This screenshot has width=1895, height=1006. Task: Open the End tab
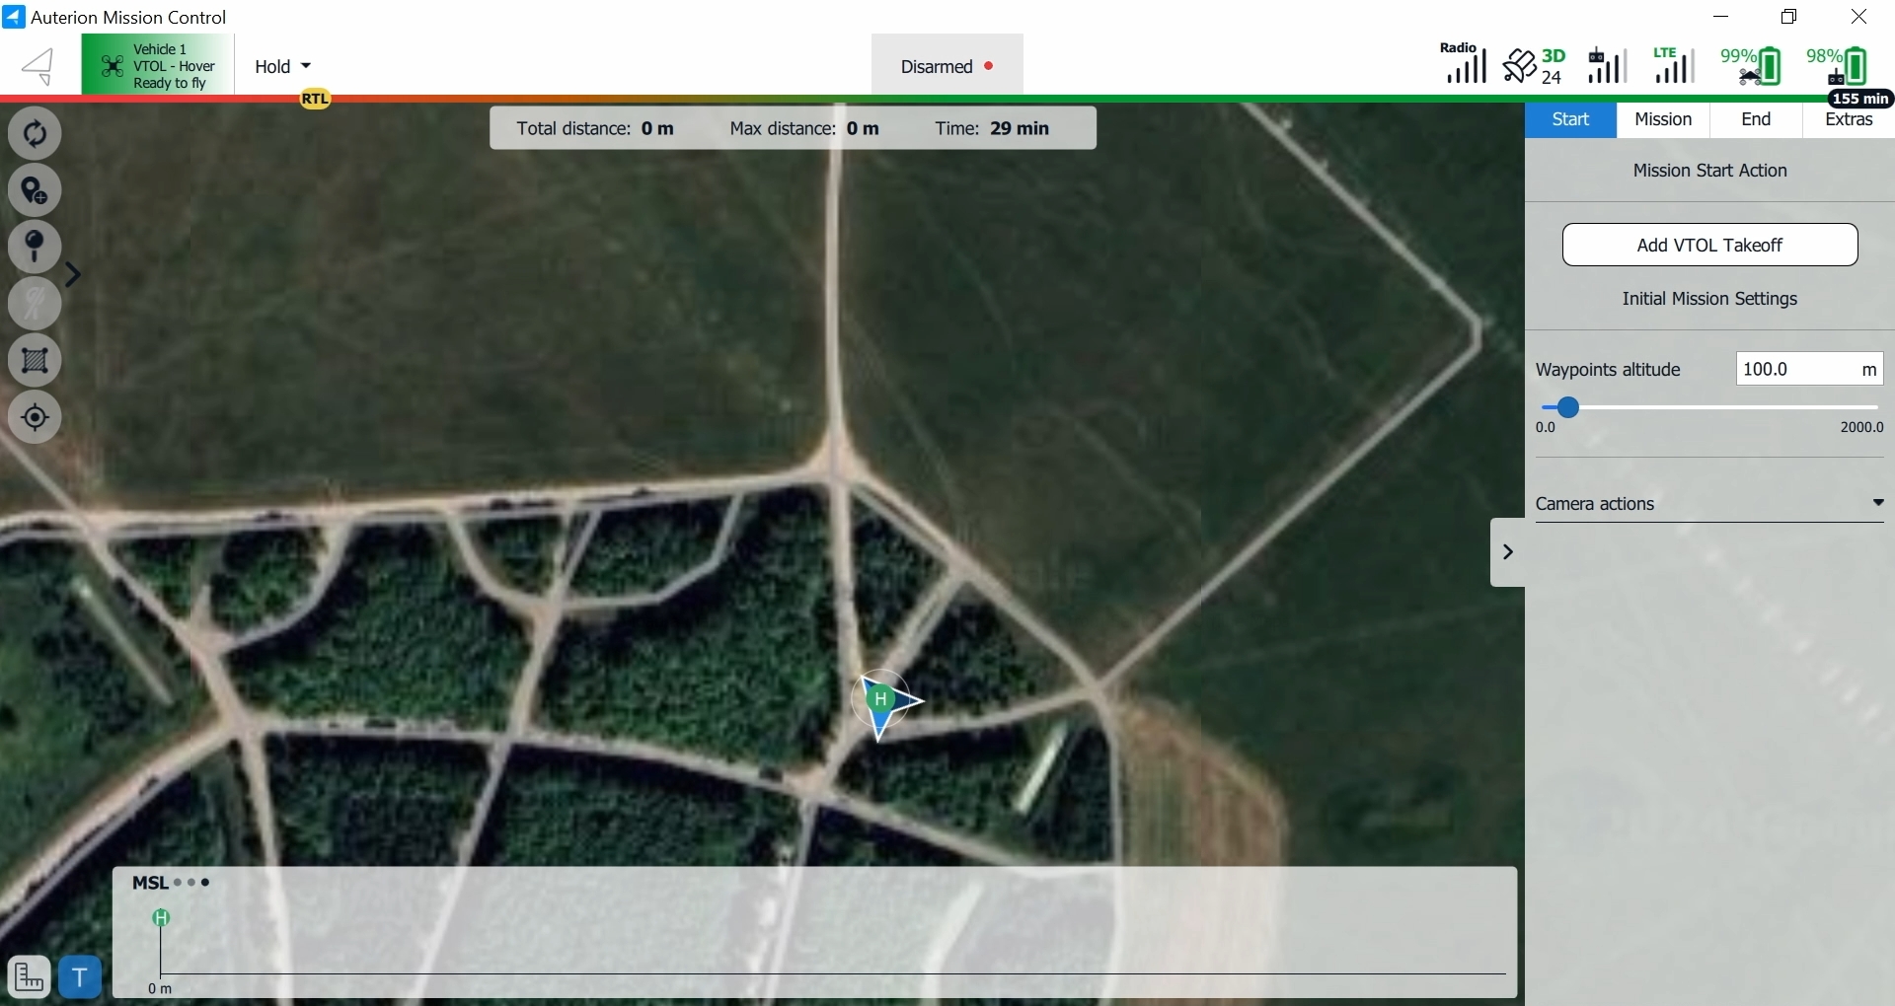pyautogui.click(x=1755, y=119)
